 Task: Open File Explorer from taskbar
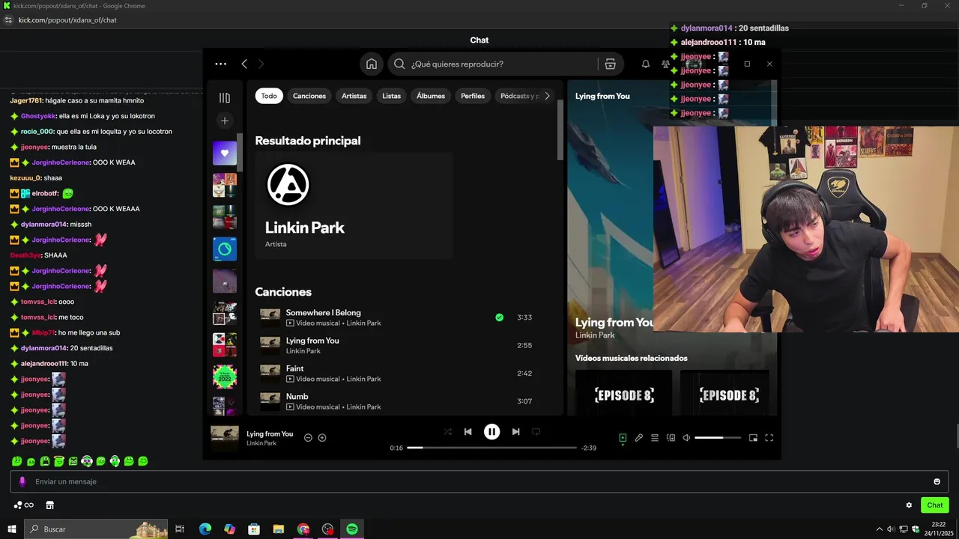[278, 529]
